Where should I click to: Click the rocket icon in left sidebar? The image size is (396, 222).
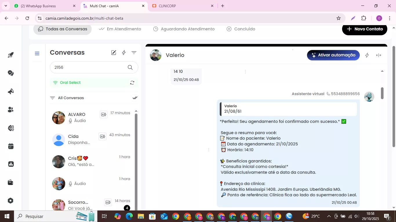pyautogui.click(x=11, y=55)
